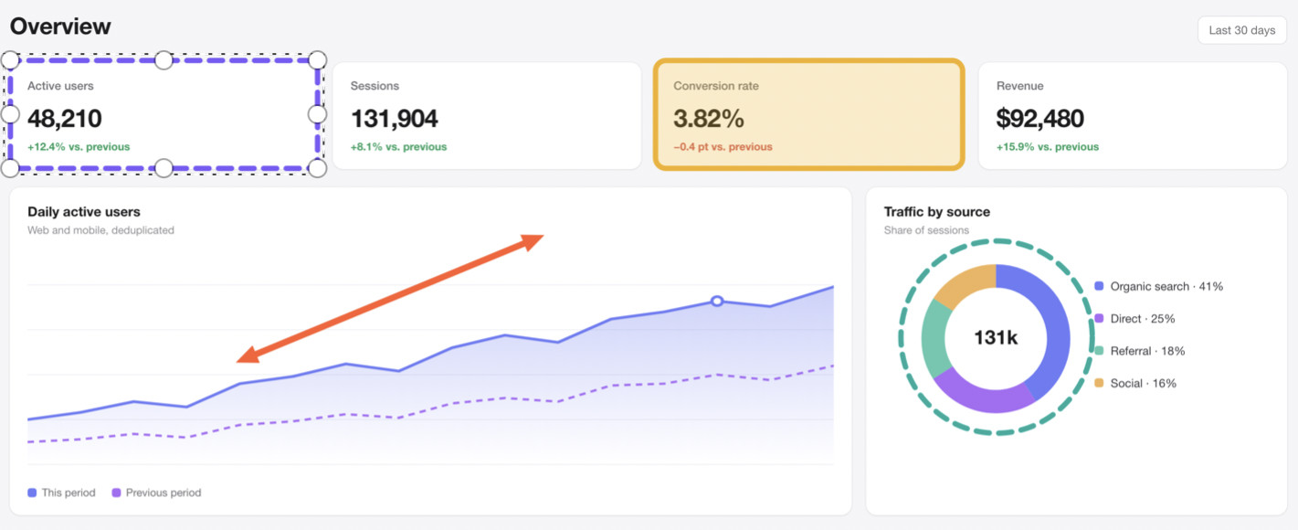Click the Direct legend color swatch

[x=1099, y=319]
